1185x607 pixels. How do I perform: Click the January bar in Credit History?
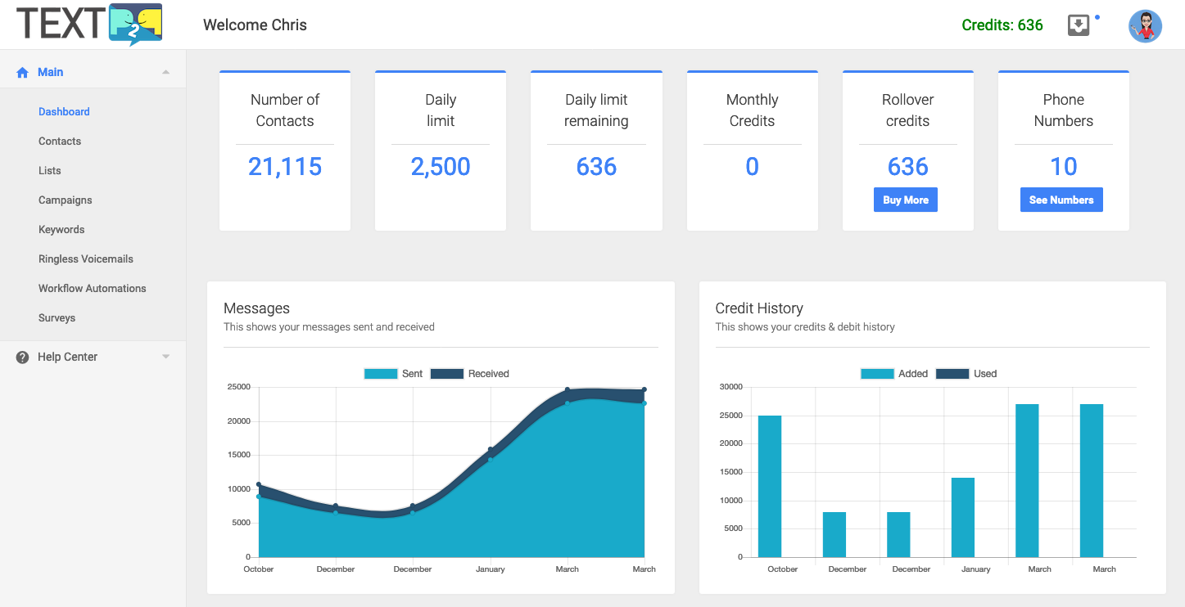tap(963, 517)
